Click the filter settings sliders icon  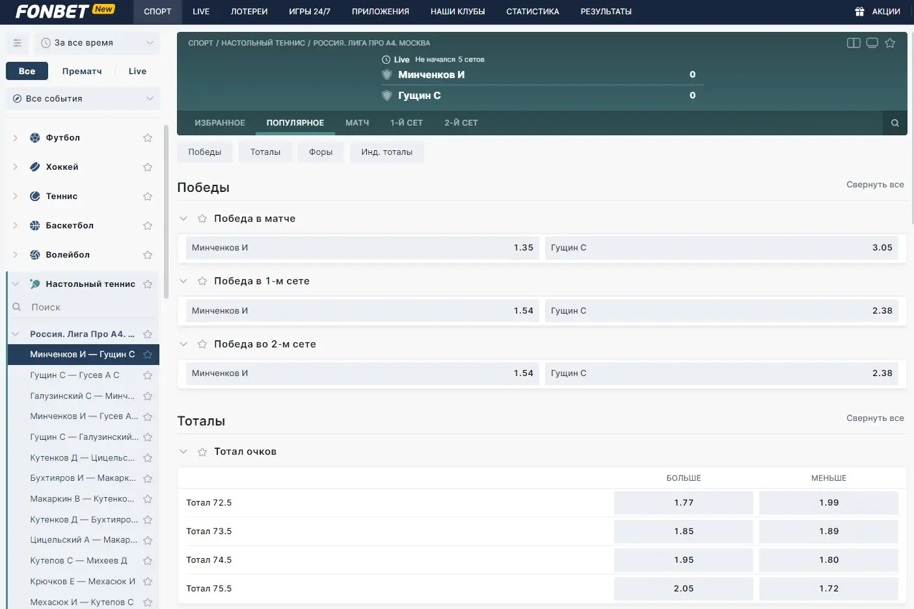(18, 43)
